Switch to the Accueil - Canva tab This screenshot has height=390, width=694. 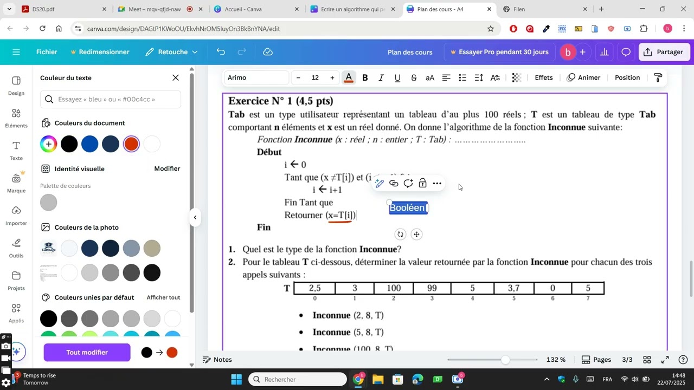click(256, 9)
